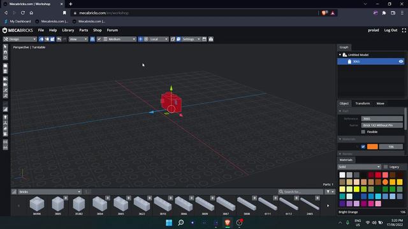
Task: Open Windows search from the taskbar
Action: [181, 223]
